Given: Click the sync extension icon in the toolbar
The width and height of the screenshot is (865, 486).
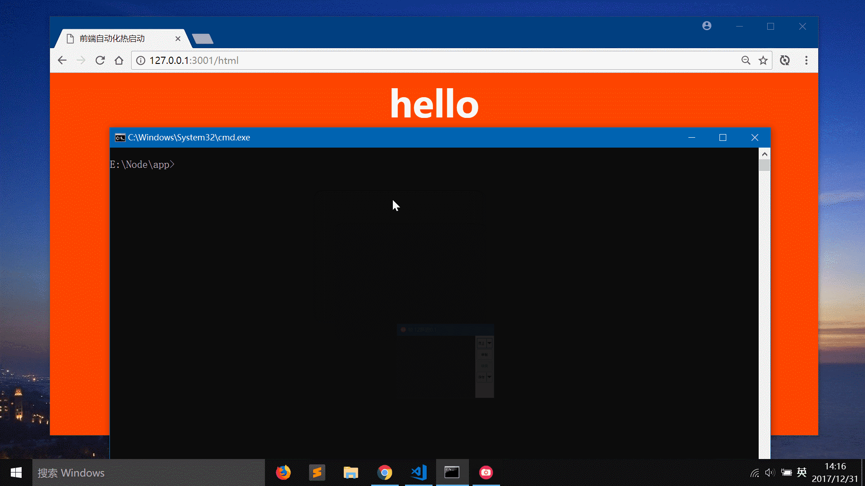Looking at the screenshot, I should pyautogui.click(x=785, y=60).
